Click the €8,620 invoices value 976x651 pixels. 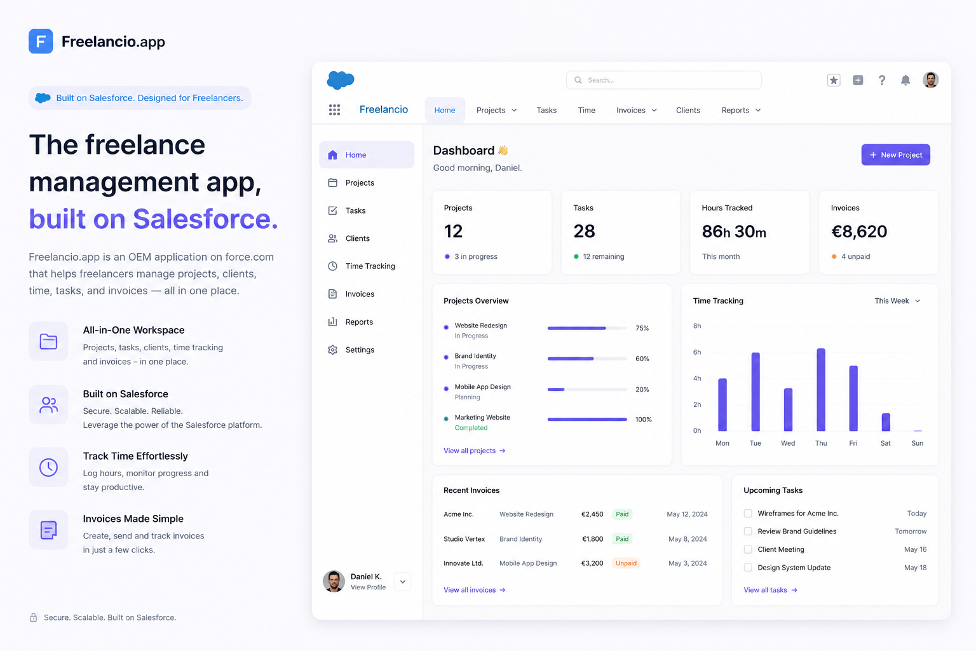coord(859,231)
